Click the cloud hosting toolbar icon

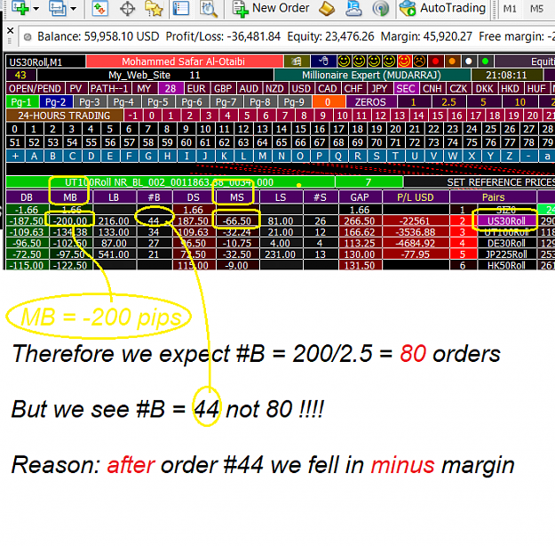point(353,9)
